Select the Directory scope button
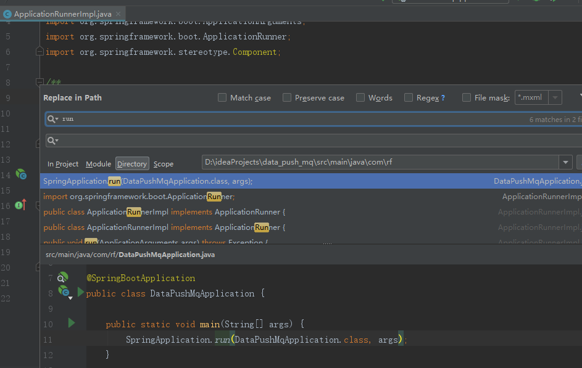Image resolution: width=582 pixels, height=368 pixels. (132, 164)
